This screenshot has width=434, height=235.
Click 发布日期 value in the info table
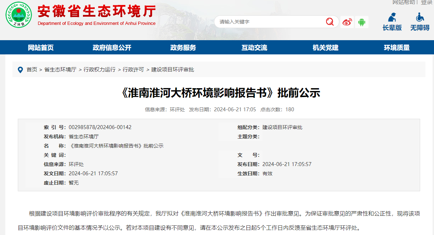click(287, 164)
